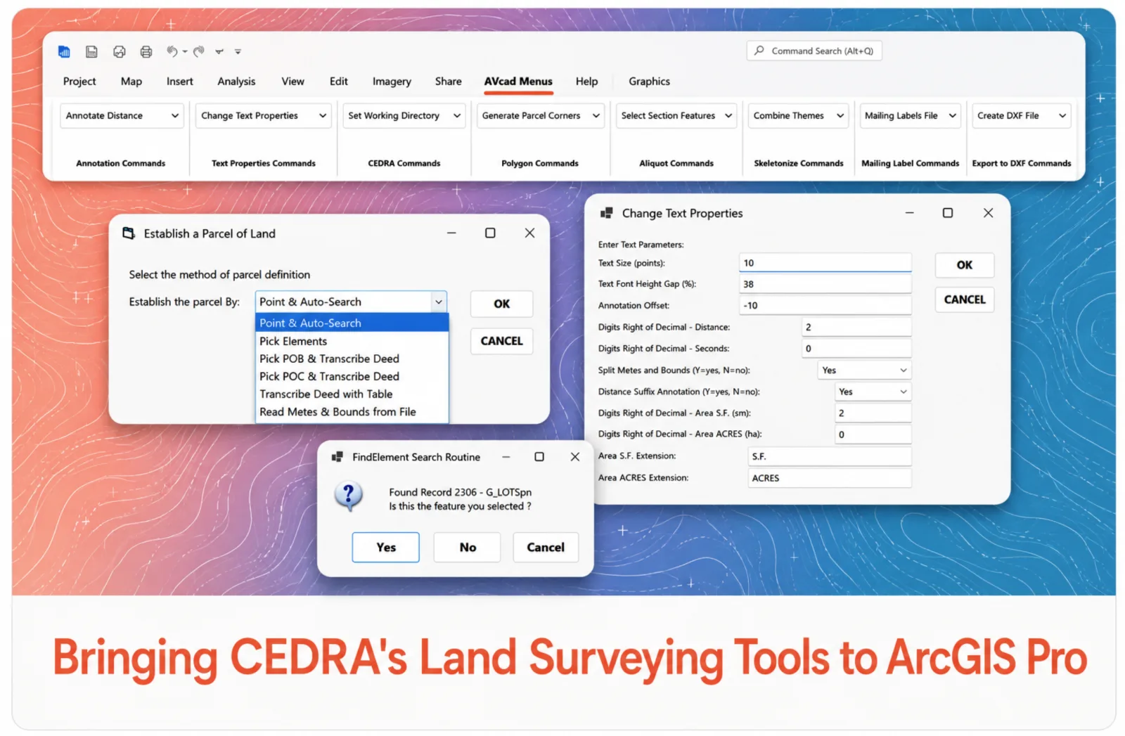Click the Text Font Height Gap field
This screenshot has height=736, width=1125.
tap(825, 284)
